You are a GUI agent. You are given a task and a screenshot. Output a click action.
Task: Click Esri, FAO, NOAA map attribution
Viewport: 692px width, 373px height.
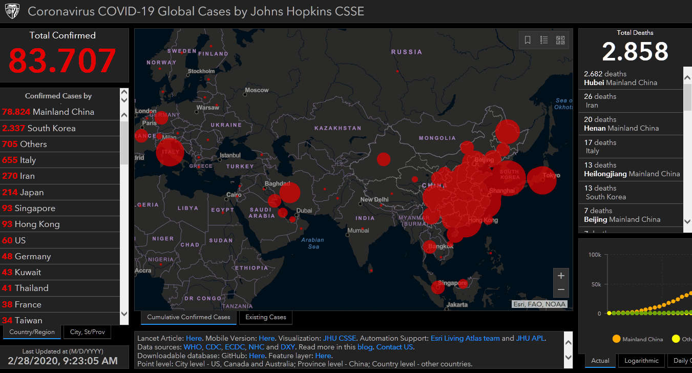point(539,304)
